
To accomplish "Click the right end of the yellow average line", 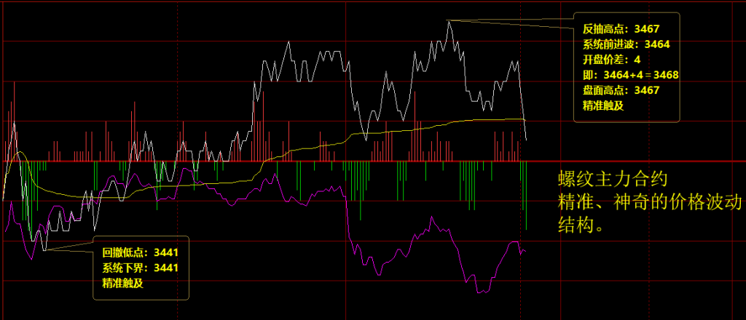I will tap(524, 119).
